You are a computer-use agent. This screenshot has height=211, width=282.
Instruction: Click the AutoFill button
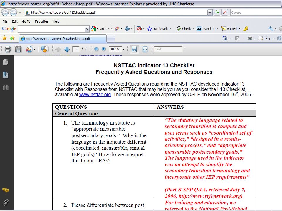[229, 29]
